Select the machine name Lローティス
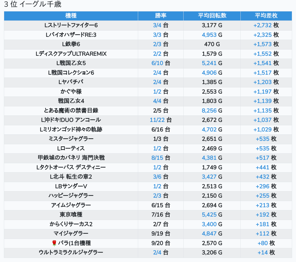Screen dimensions: 296x262 pos(71,149)
